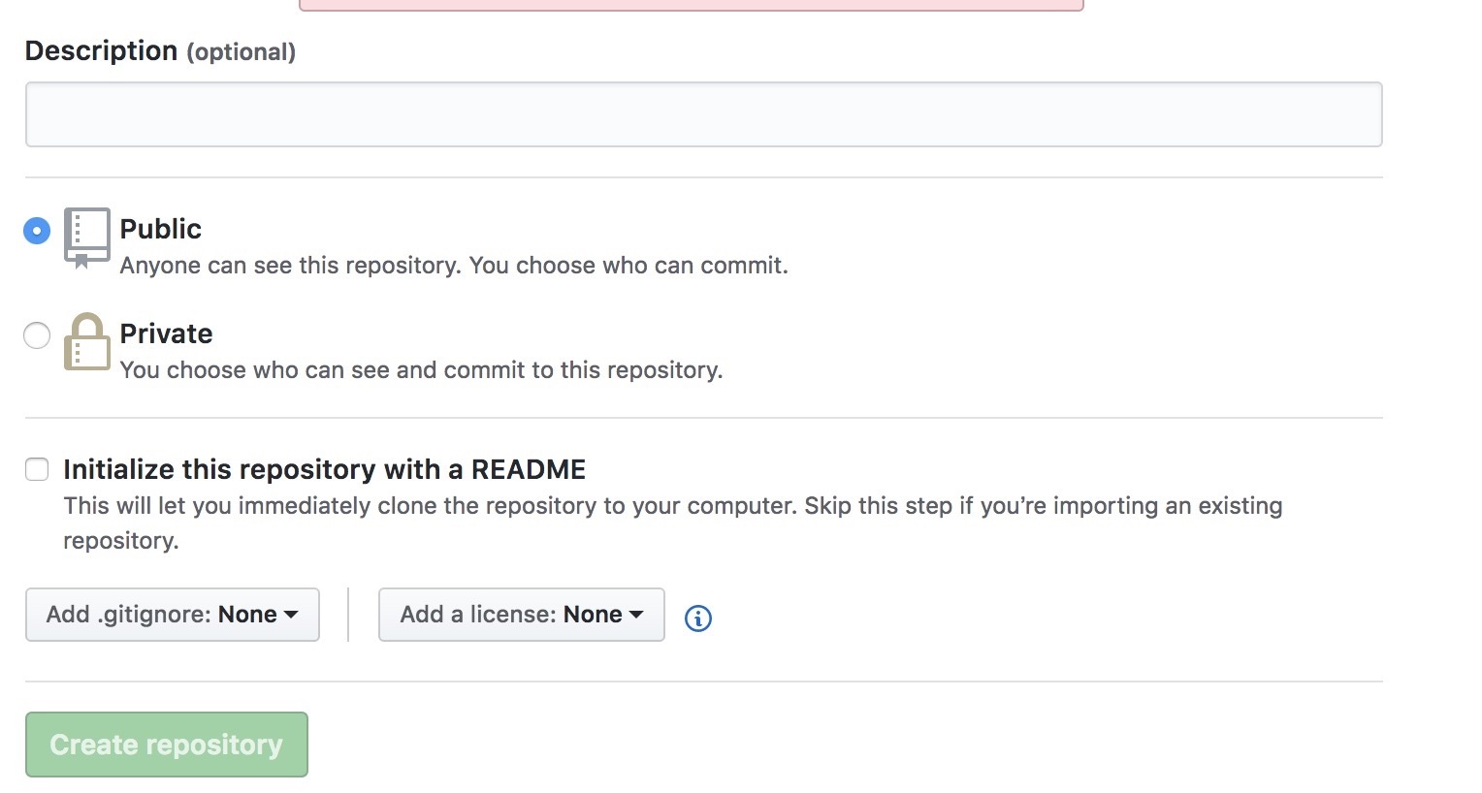
Task: Select the Public radio button
Action: [37, 231]
